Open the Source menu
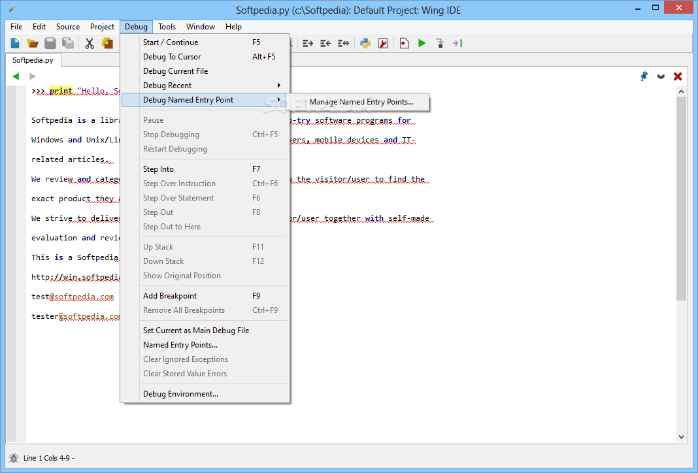This screenshot has height=473, width=698. click(68, 27)
